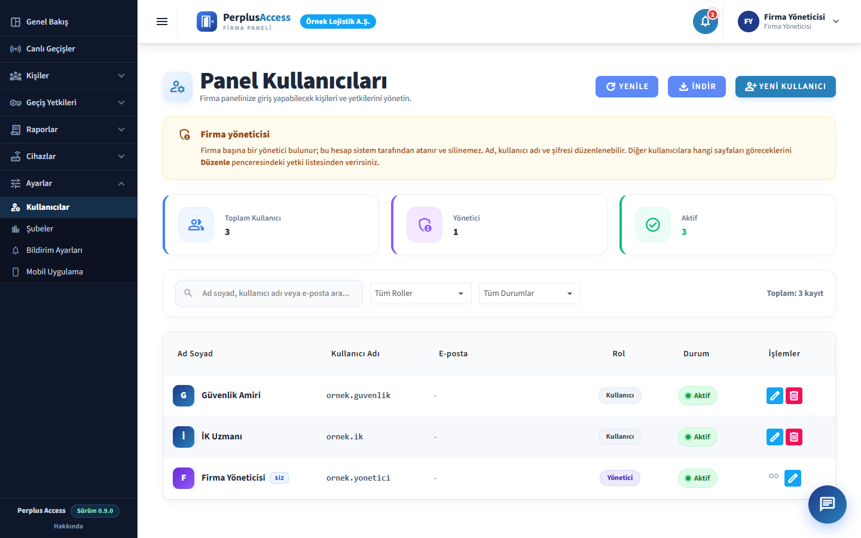Click the YENİ KULLANICI button
The height and width of the screenshot is (538, 861).
pyautogui.click(x=786, y=87)
